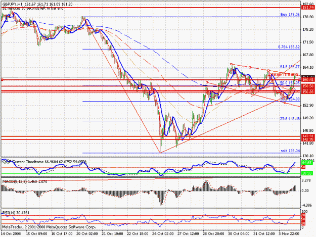Select the 'Buy 179.06' line label
Viewport: 316px width, 237px height.
[290, 15]
